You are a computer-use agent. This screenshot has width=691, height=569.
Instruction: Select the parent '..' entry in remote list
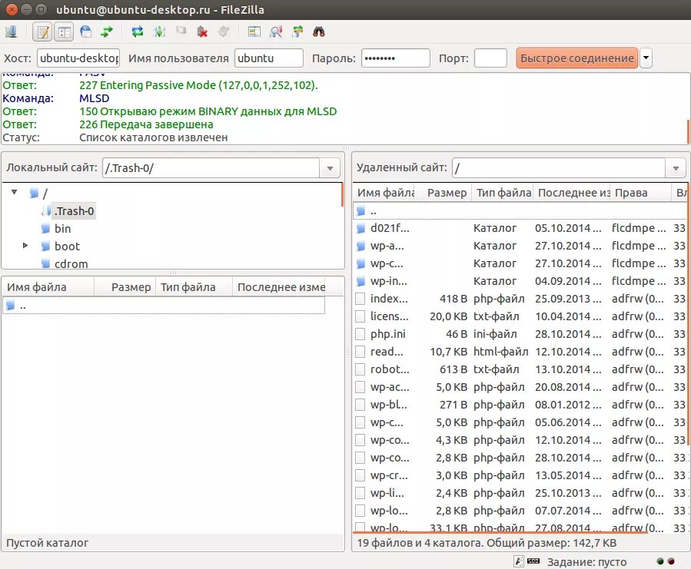[520, 211]
